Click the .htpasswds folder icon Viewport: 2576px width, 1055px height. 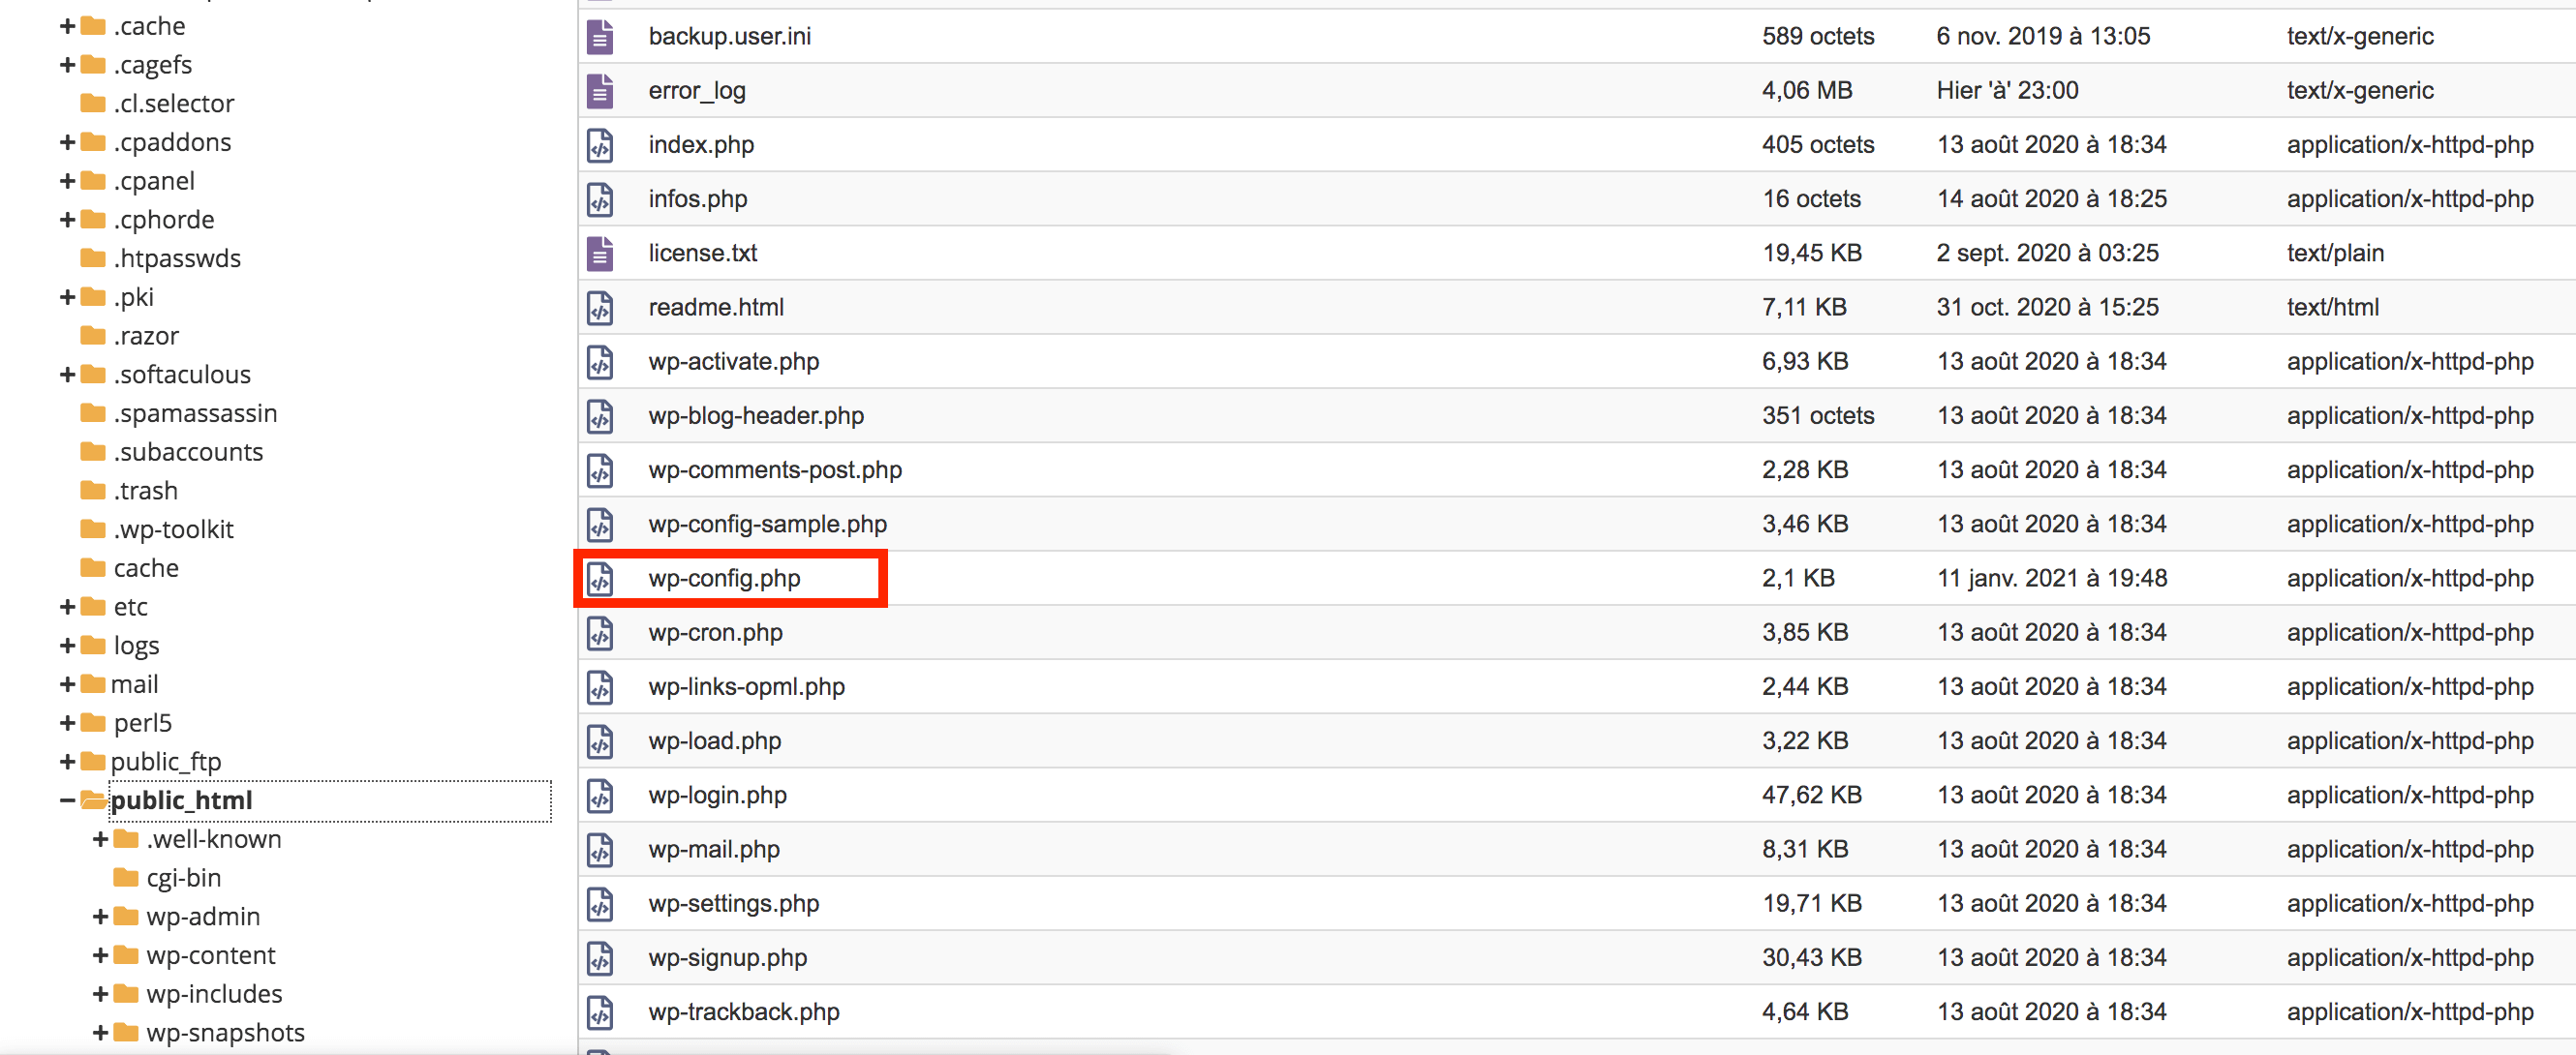coord(93,258)
